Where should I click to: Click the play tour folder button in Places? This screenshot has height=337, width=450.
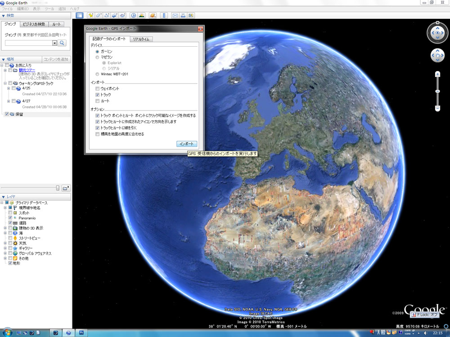pos(66,188)
